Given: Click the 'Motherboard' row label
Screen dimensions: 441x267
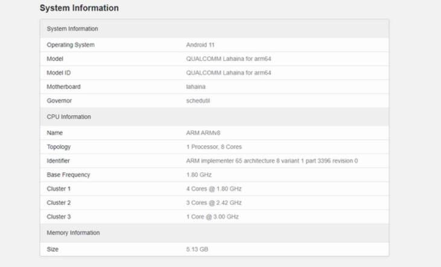Looking at the screenshot, I should (x=63, y=87).
